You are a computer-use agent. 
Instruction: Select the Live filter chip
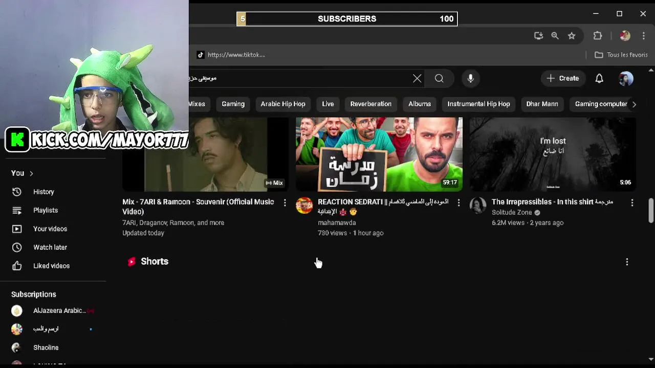328,104
